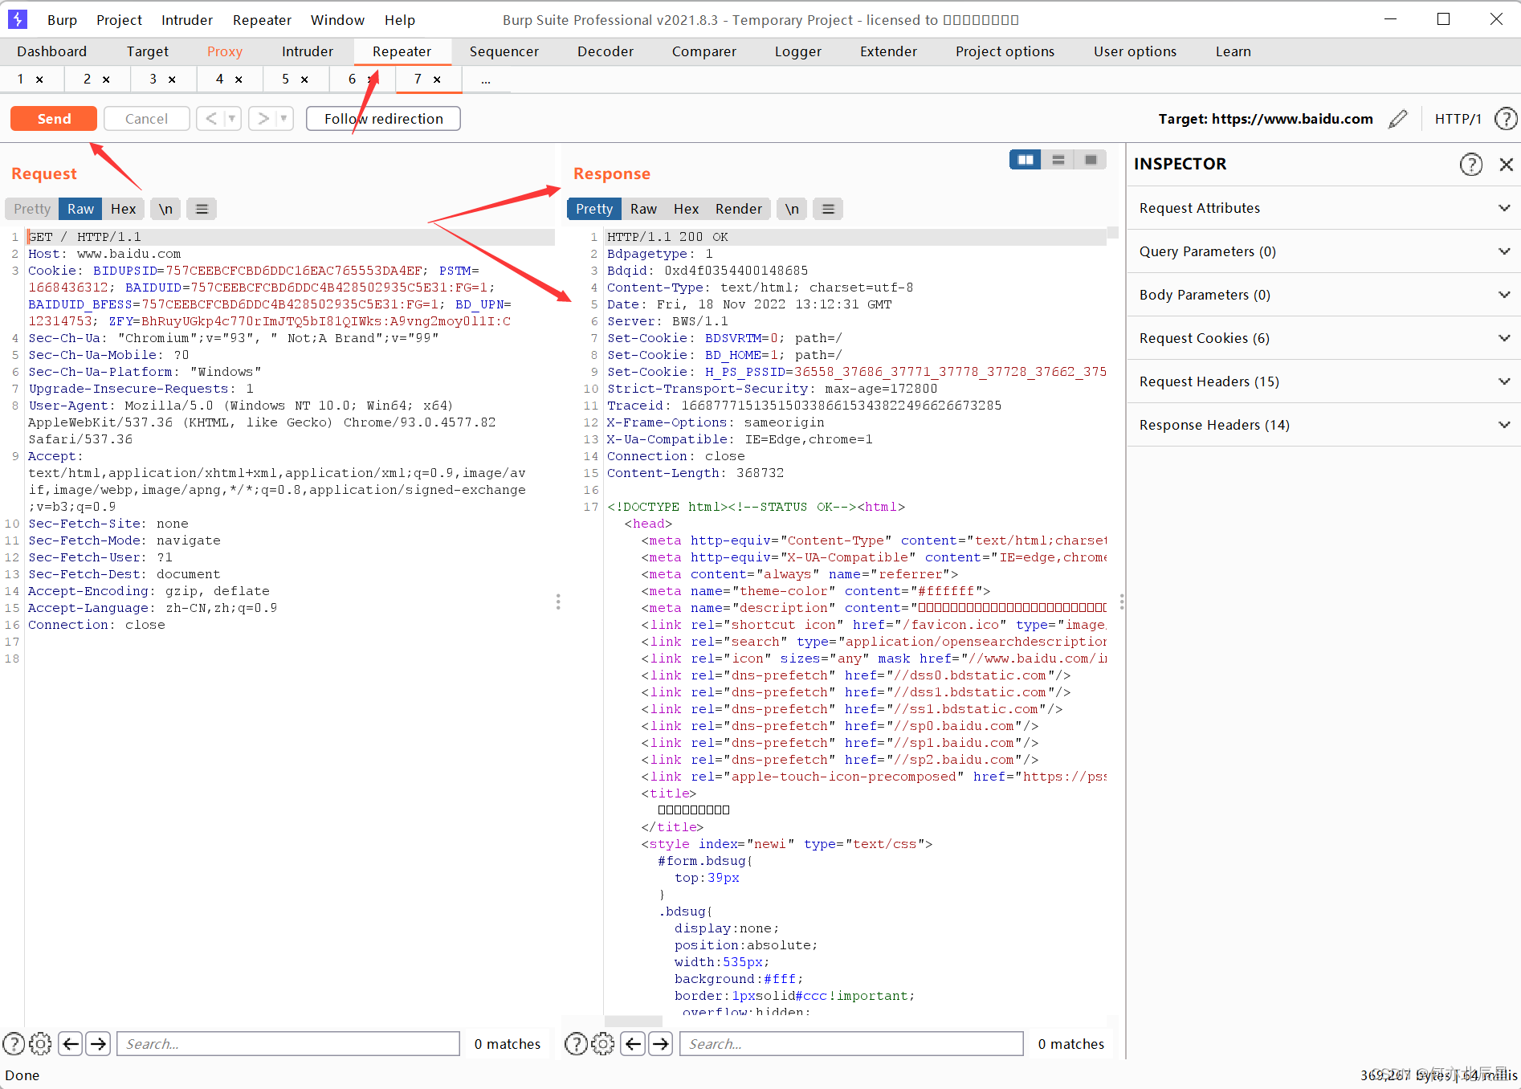Close Repeater tab 1
Image resolution: width=1521 pixels, height=1089 pixels.
pos(39,80)
